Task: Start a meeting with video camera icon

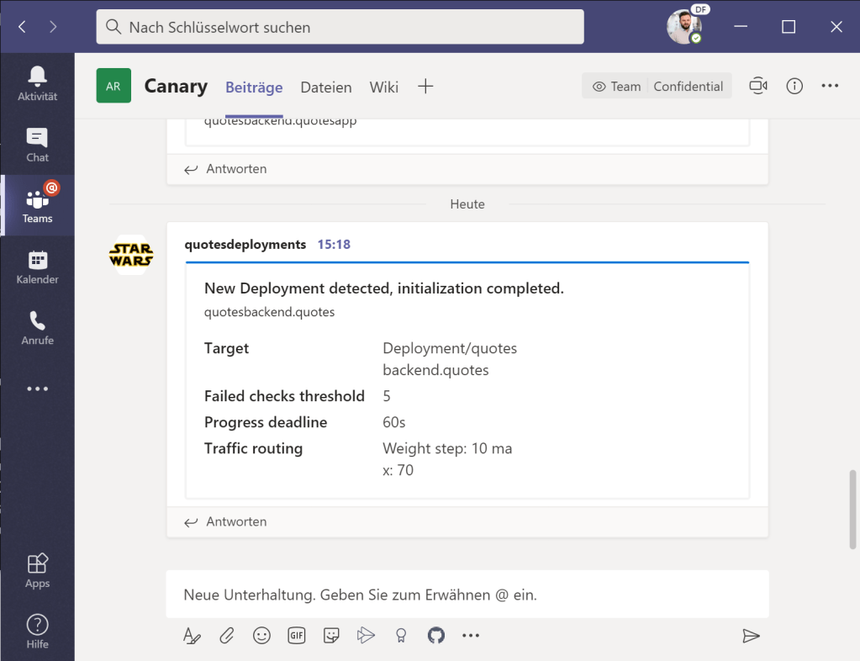Action: [x=758, y=86]
